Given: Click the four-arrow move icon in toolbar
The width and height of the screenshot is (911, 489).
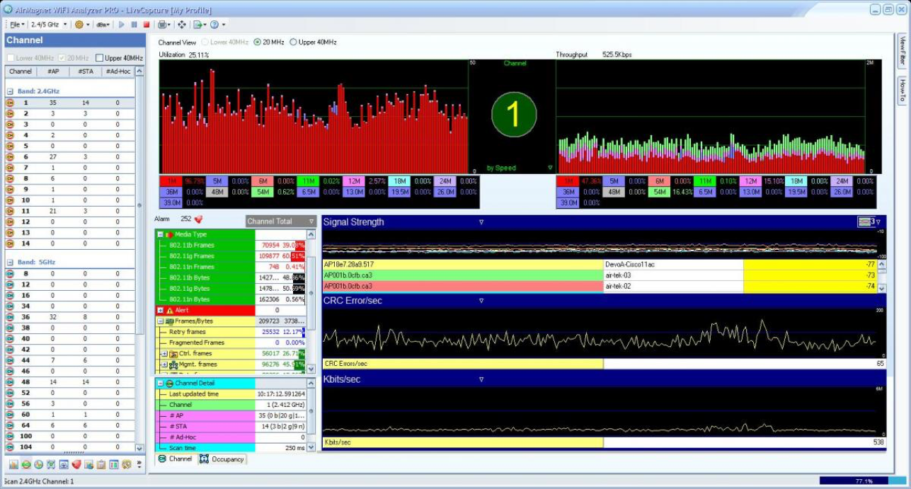Looking at the screenshot, I should (x=182, y=25).
